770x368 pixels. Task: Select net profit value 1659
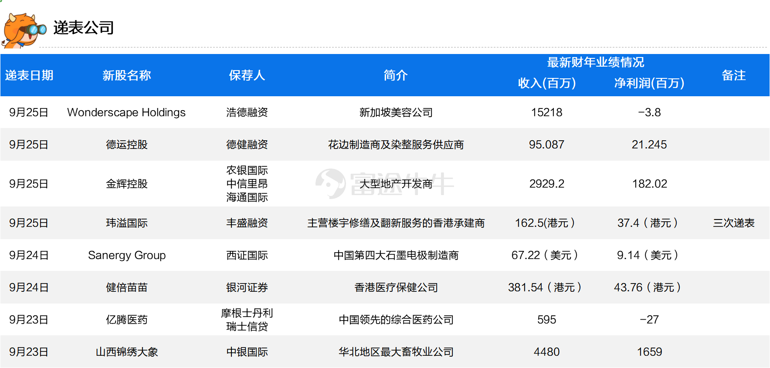[649, 352]
